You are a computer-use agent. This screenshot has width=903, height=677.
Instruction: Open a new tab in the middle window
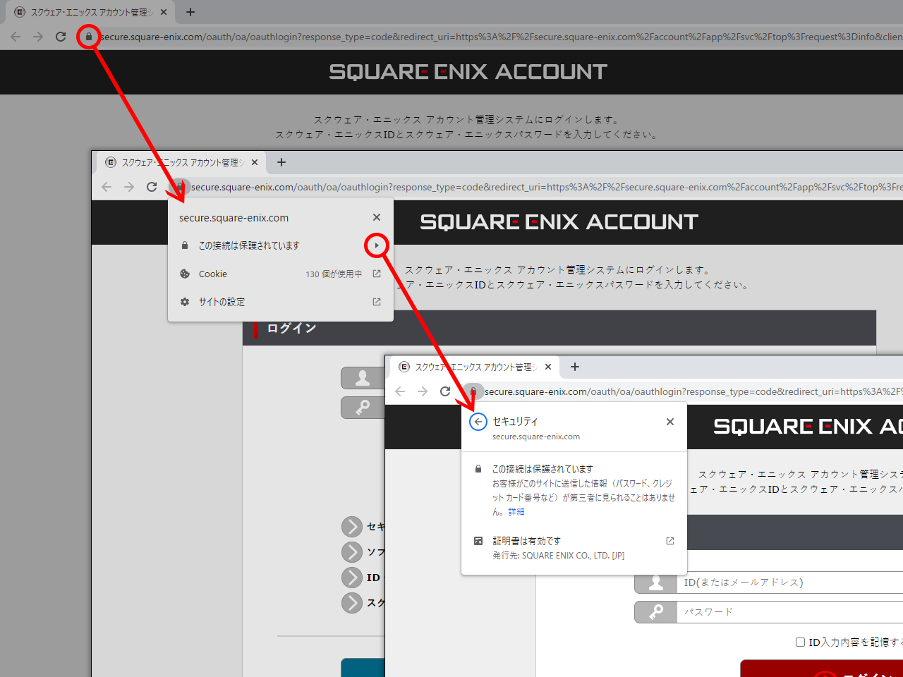(x=281, y=162)
